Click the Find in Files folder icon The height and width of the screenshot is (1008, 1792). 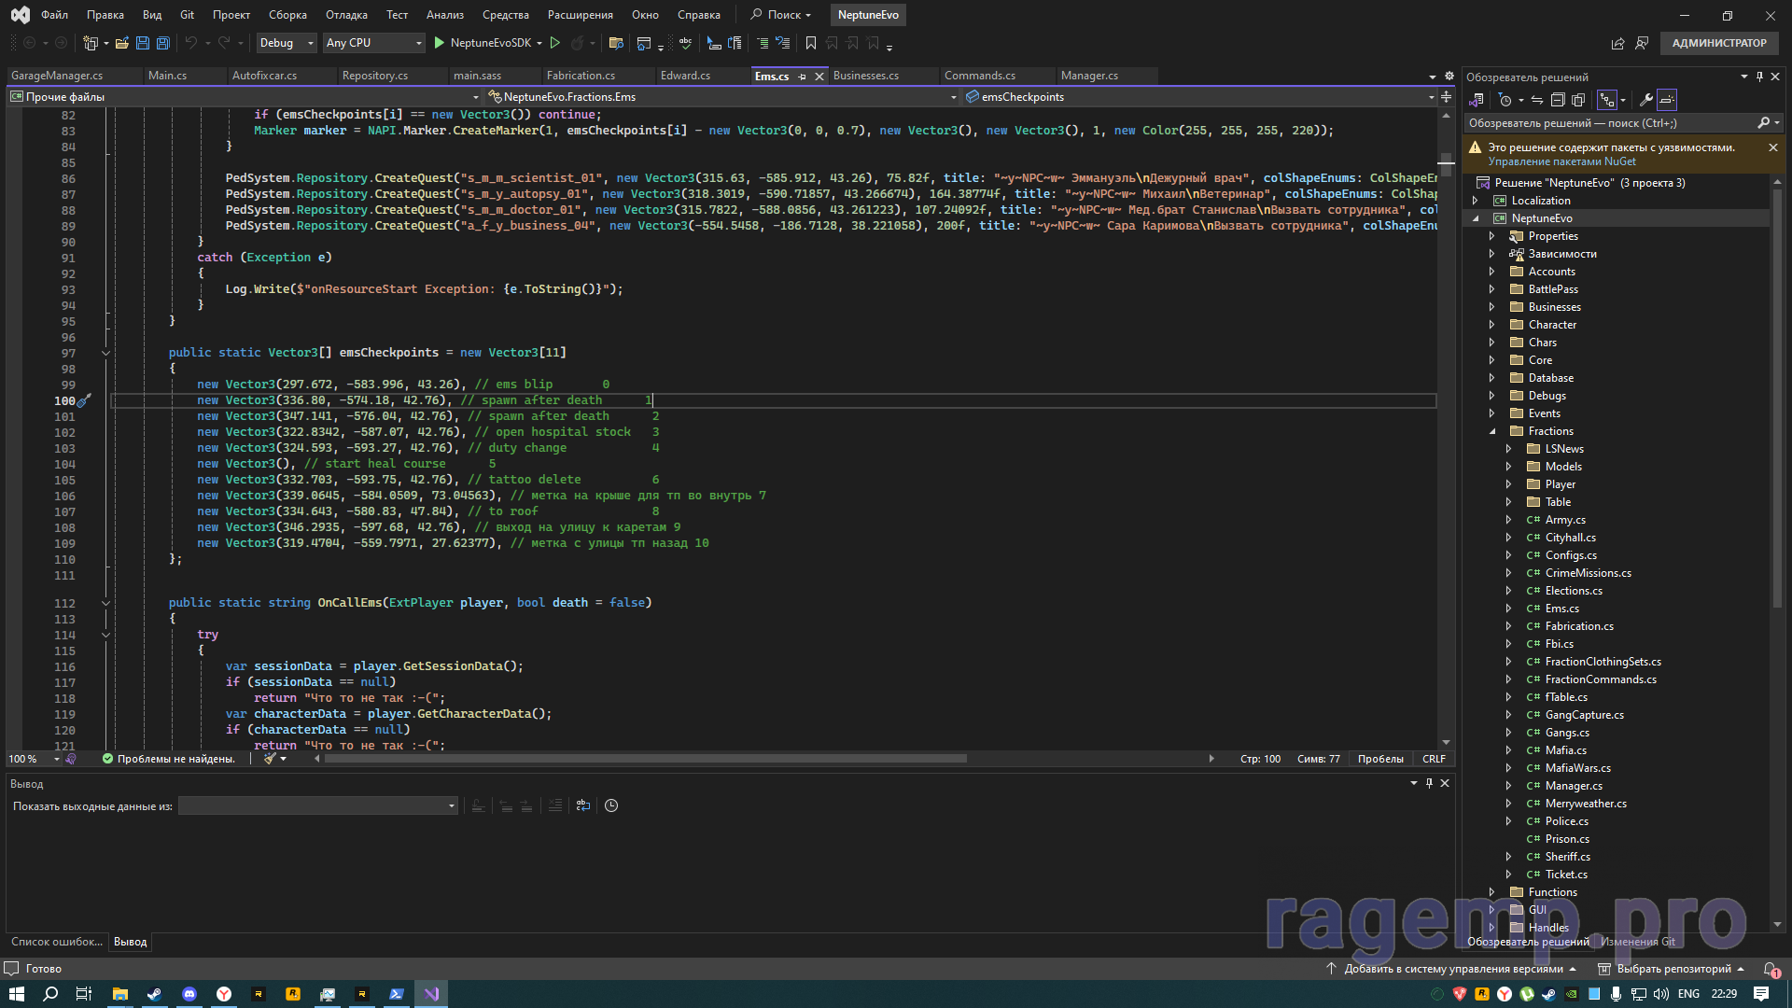pos(615,43)
